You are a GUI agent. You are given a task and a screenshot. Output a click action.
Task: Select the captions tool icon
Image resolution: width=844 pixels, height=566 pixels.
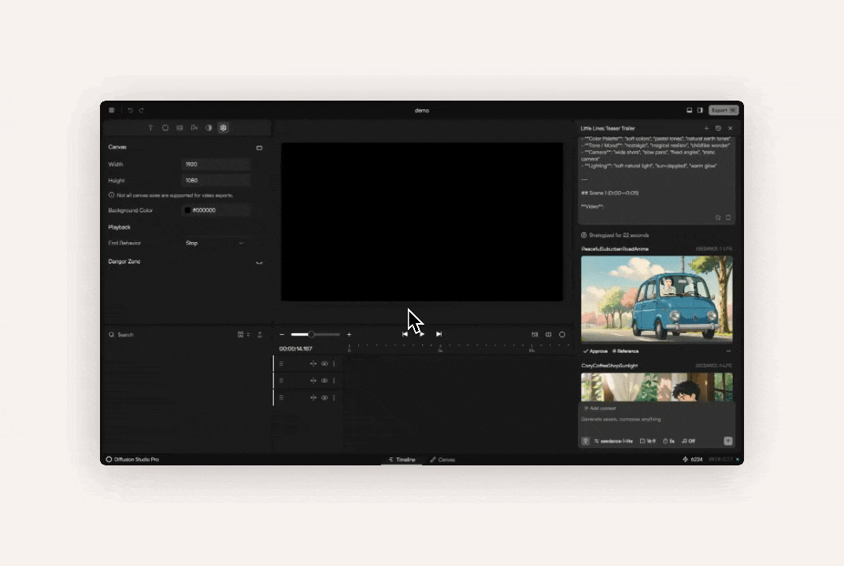tap(180, 128)
